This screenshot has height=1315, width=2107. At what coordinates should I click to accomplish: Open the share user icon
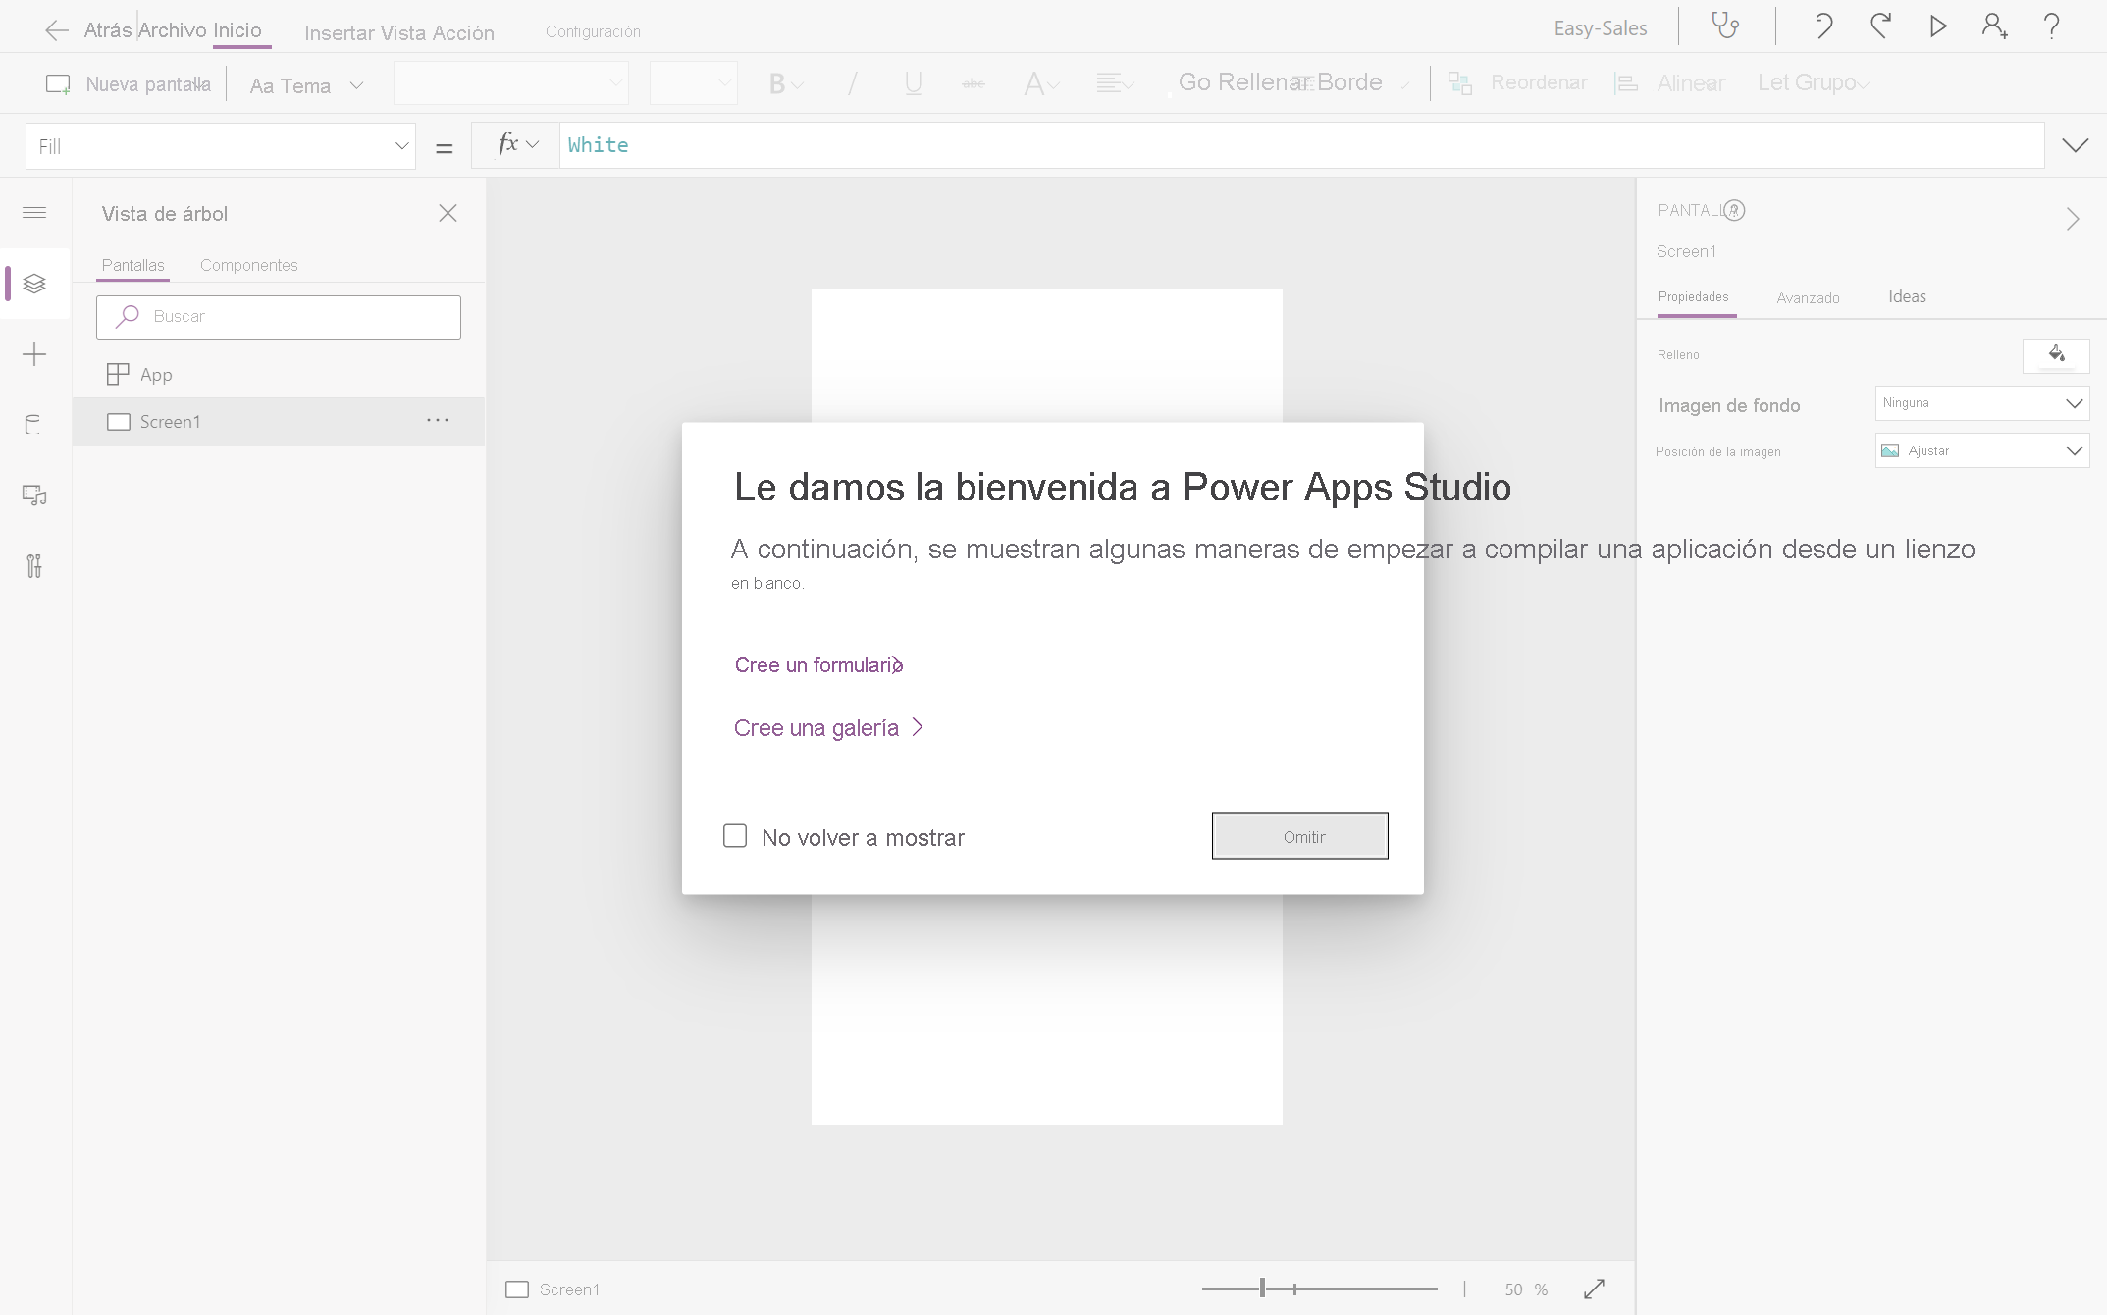pos(1994,26)
